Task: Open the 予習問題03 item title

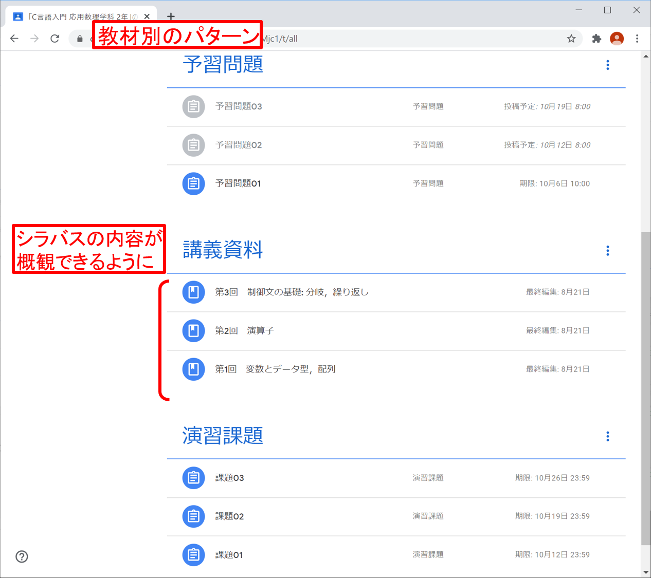Action: click(x=239, y=106)
